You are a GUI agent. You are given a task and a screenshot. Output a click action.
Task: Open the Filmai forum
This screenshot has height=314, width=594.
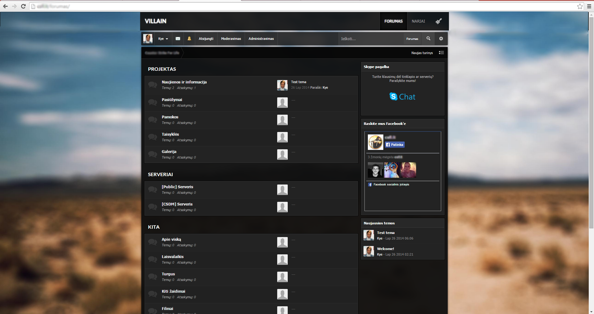(x=167, y=308)
